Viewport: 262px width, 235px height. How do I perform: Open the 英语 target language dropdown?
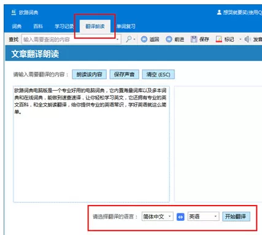pyautogui.click(x=203, y=217)
